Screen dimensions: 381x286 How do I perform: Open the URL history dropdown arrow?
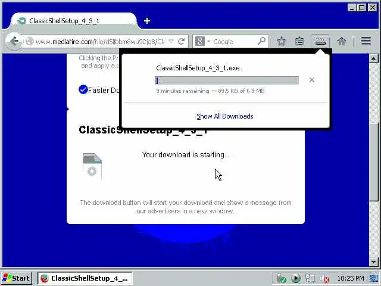171,41
